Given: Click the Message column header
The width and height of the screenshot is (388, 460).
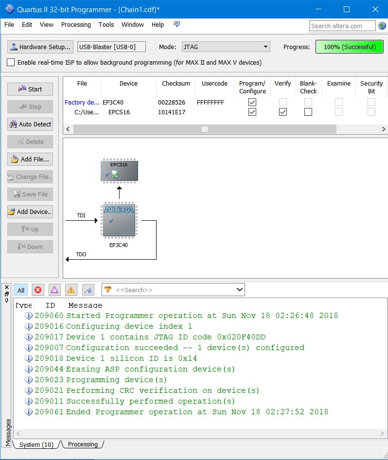Looking at the screenshot, I should (86, 305).
